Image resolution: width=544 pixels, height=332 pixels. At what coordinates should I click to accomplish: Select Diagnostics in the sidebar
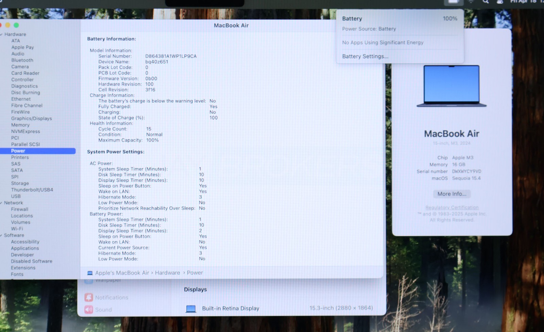click(x=24, y=86)
